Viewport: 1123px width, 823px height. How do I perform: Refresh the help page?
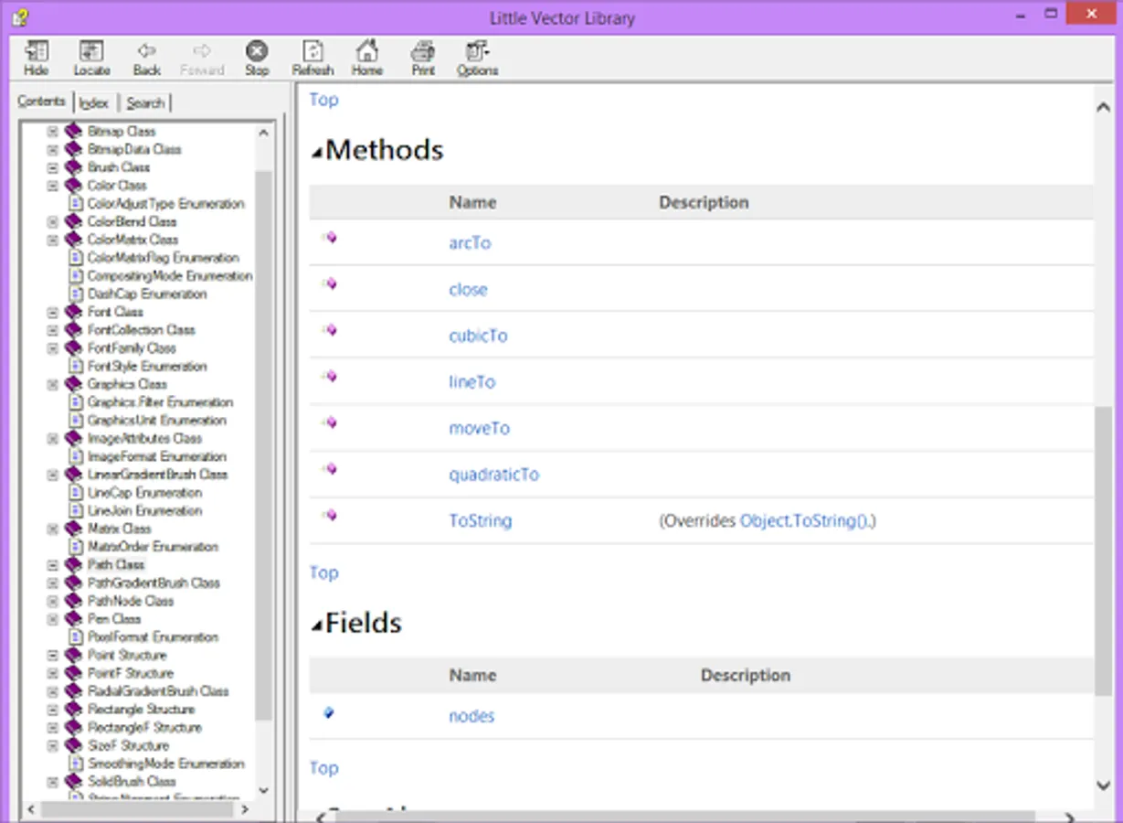[x=313, y=58]
